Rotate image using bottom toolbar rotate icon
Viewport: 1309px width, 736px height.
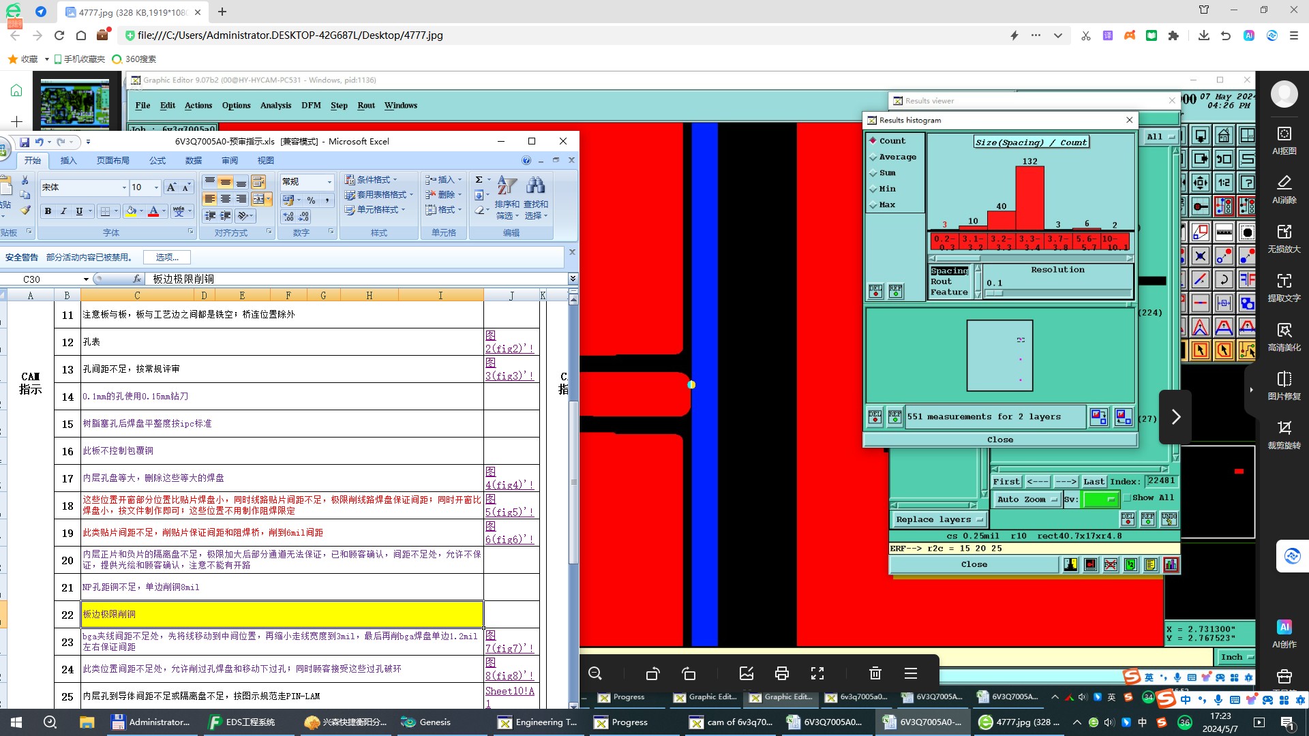click(652, 674)
